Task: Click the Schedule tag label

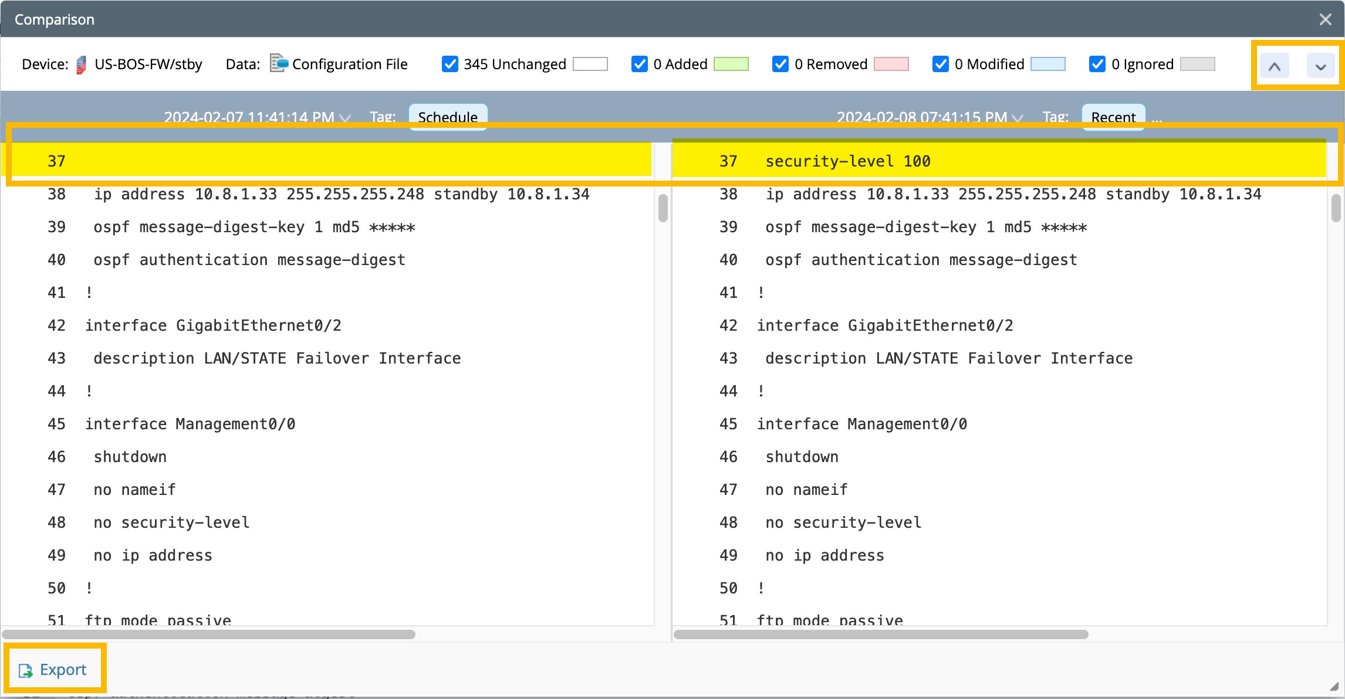Action: click(447, 117)
